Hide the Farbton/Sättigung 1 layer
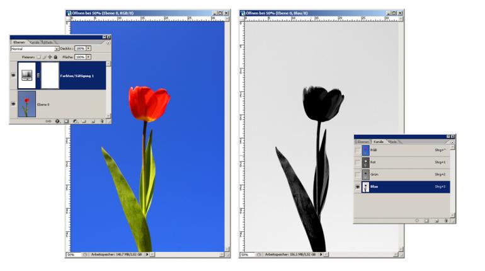Viewport: 485px width, 271px height. pyautogui.click(x=13, y=75)
